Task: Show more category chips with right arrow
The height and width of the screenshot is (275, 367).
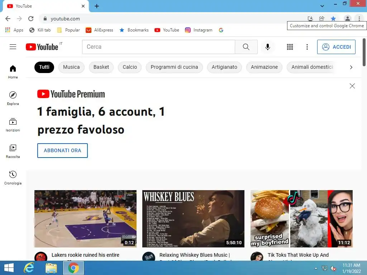Action: pos(351,67)
